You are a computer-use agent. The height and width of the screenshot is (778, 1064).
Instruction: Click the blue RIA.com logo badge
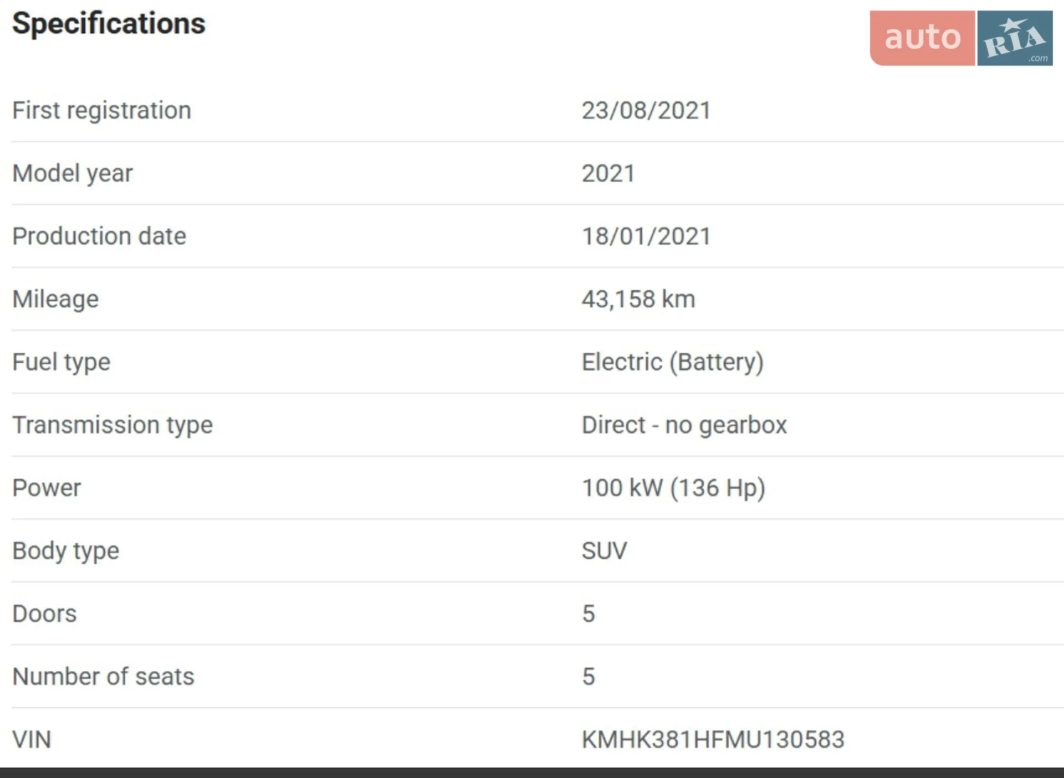[x=1015, y=38]
